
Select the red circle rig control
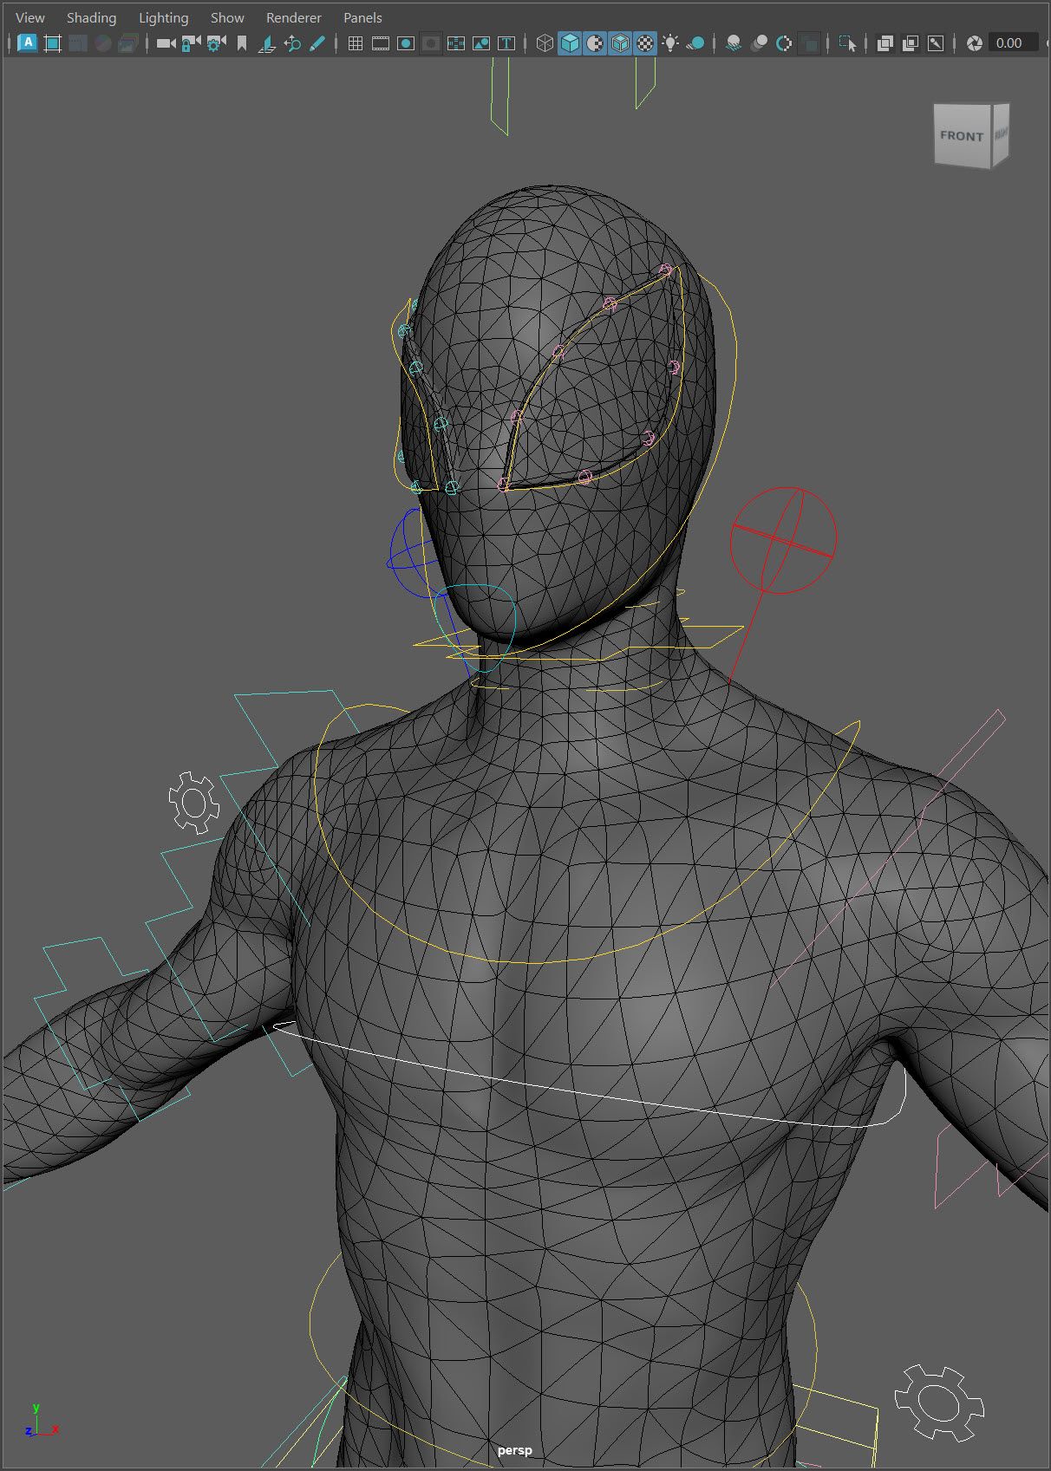(783, 540)
